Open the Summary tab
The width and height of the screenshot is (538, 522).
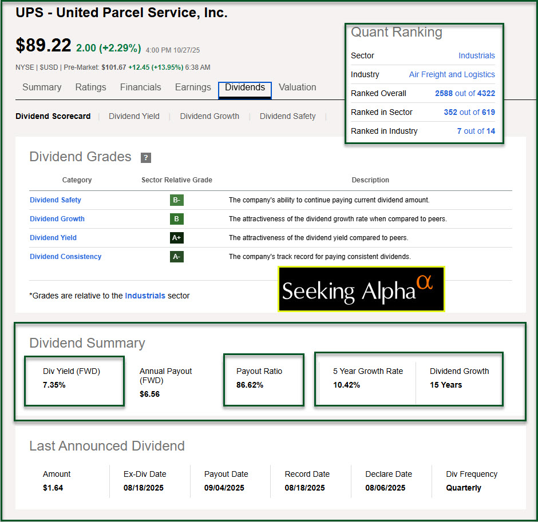point(42,87)
